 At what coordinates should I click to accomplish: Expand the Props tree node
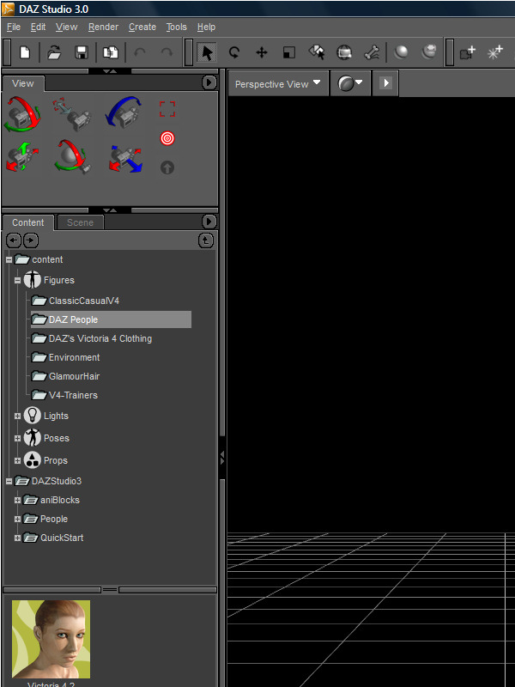(x=17, y=461)
